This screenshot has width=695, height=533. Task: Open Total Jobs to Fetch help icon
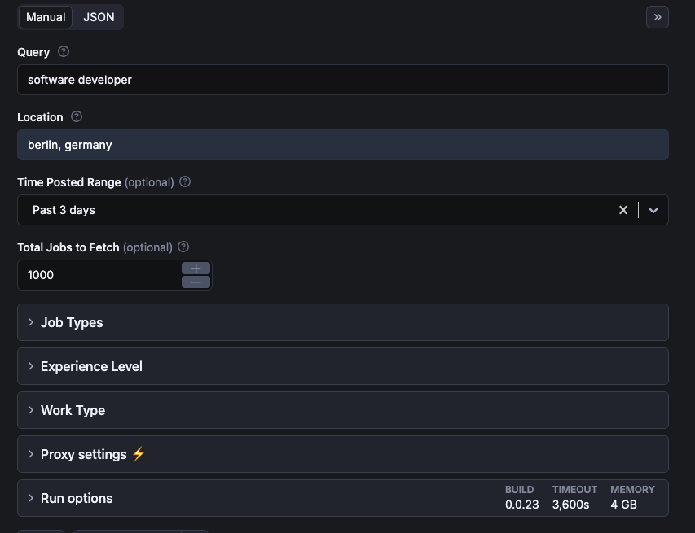[183, 247]
